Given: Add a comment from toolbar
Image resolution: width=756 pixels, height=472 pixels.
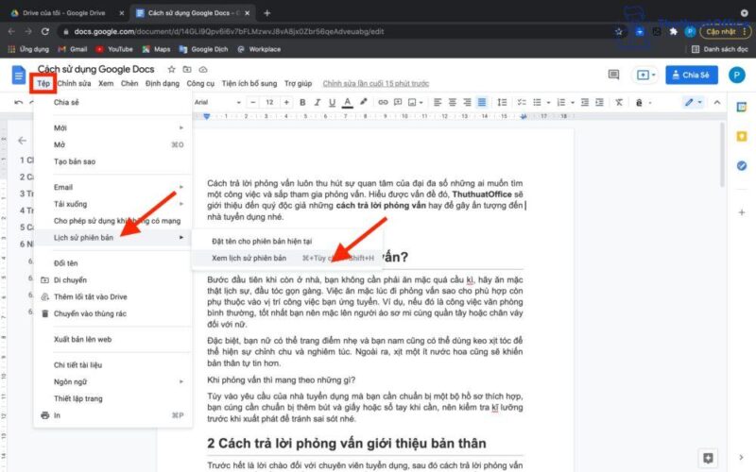Looking at the screenshot, I should pyautogui.click(x=398, y=102).
